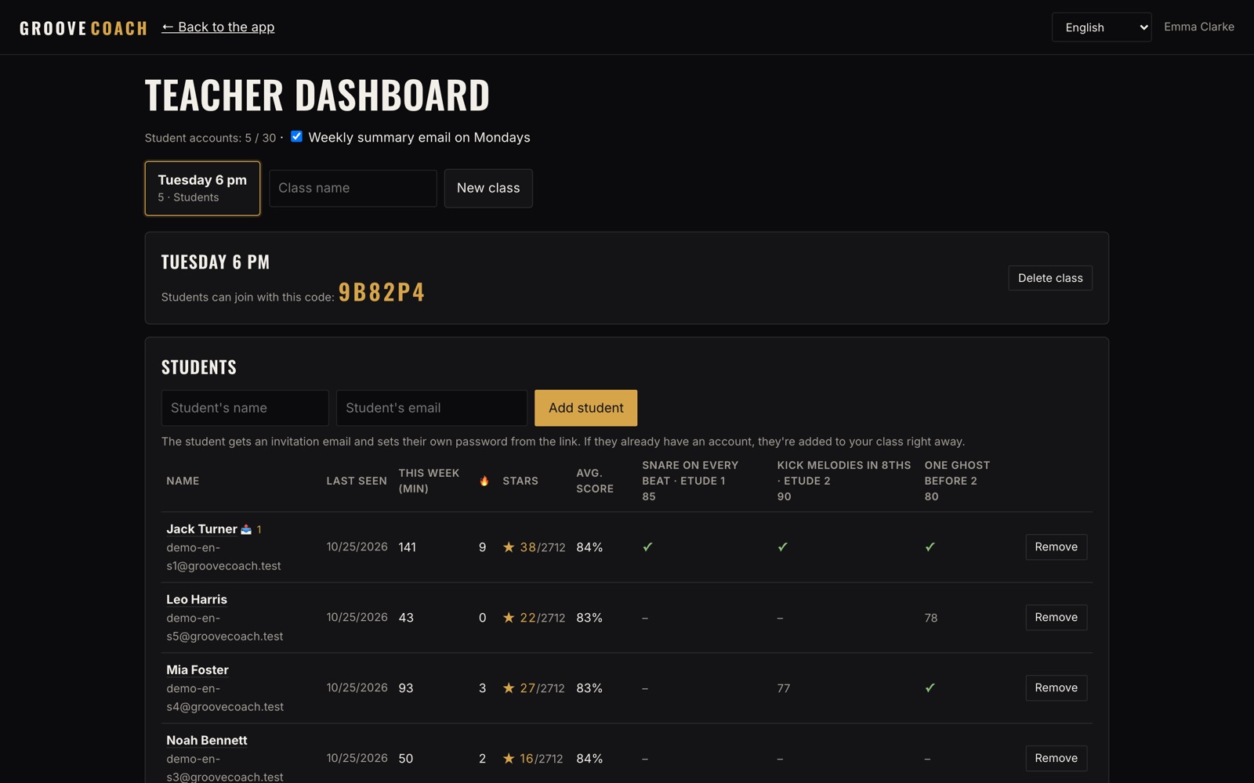The width and height of the screenshot is (1254, 783).
Task: Click the gold star in Leo Harris's row
Action: 509,617
